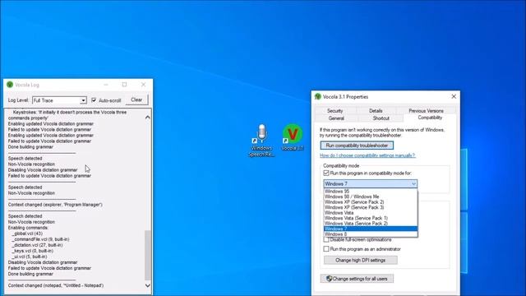Click Change high DPI settings button
526x296 pixels.
(361, 260)
